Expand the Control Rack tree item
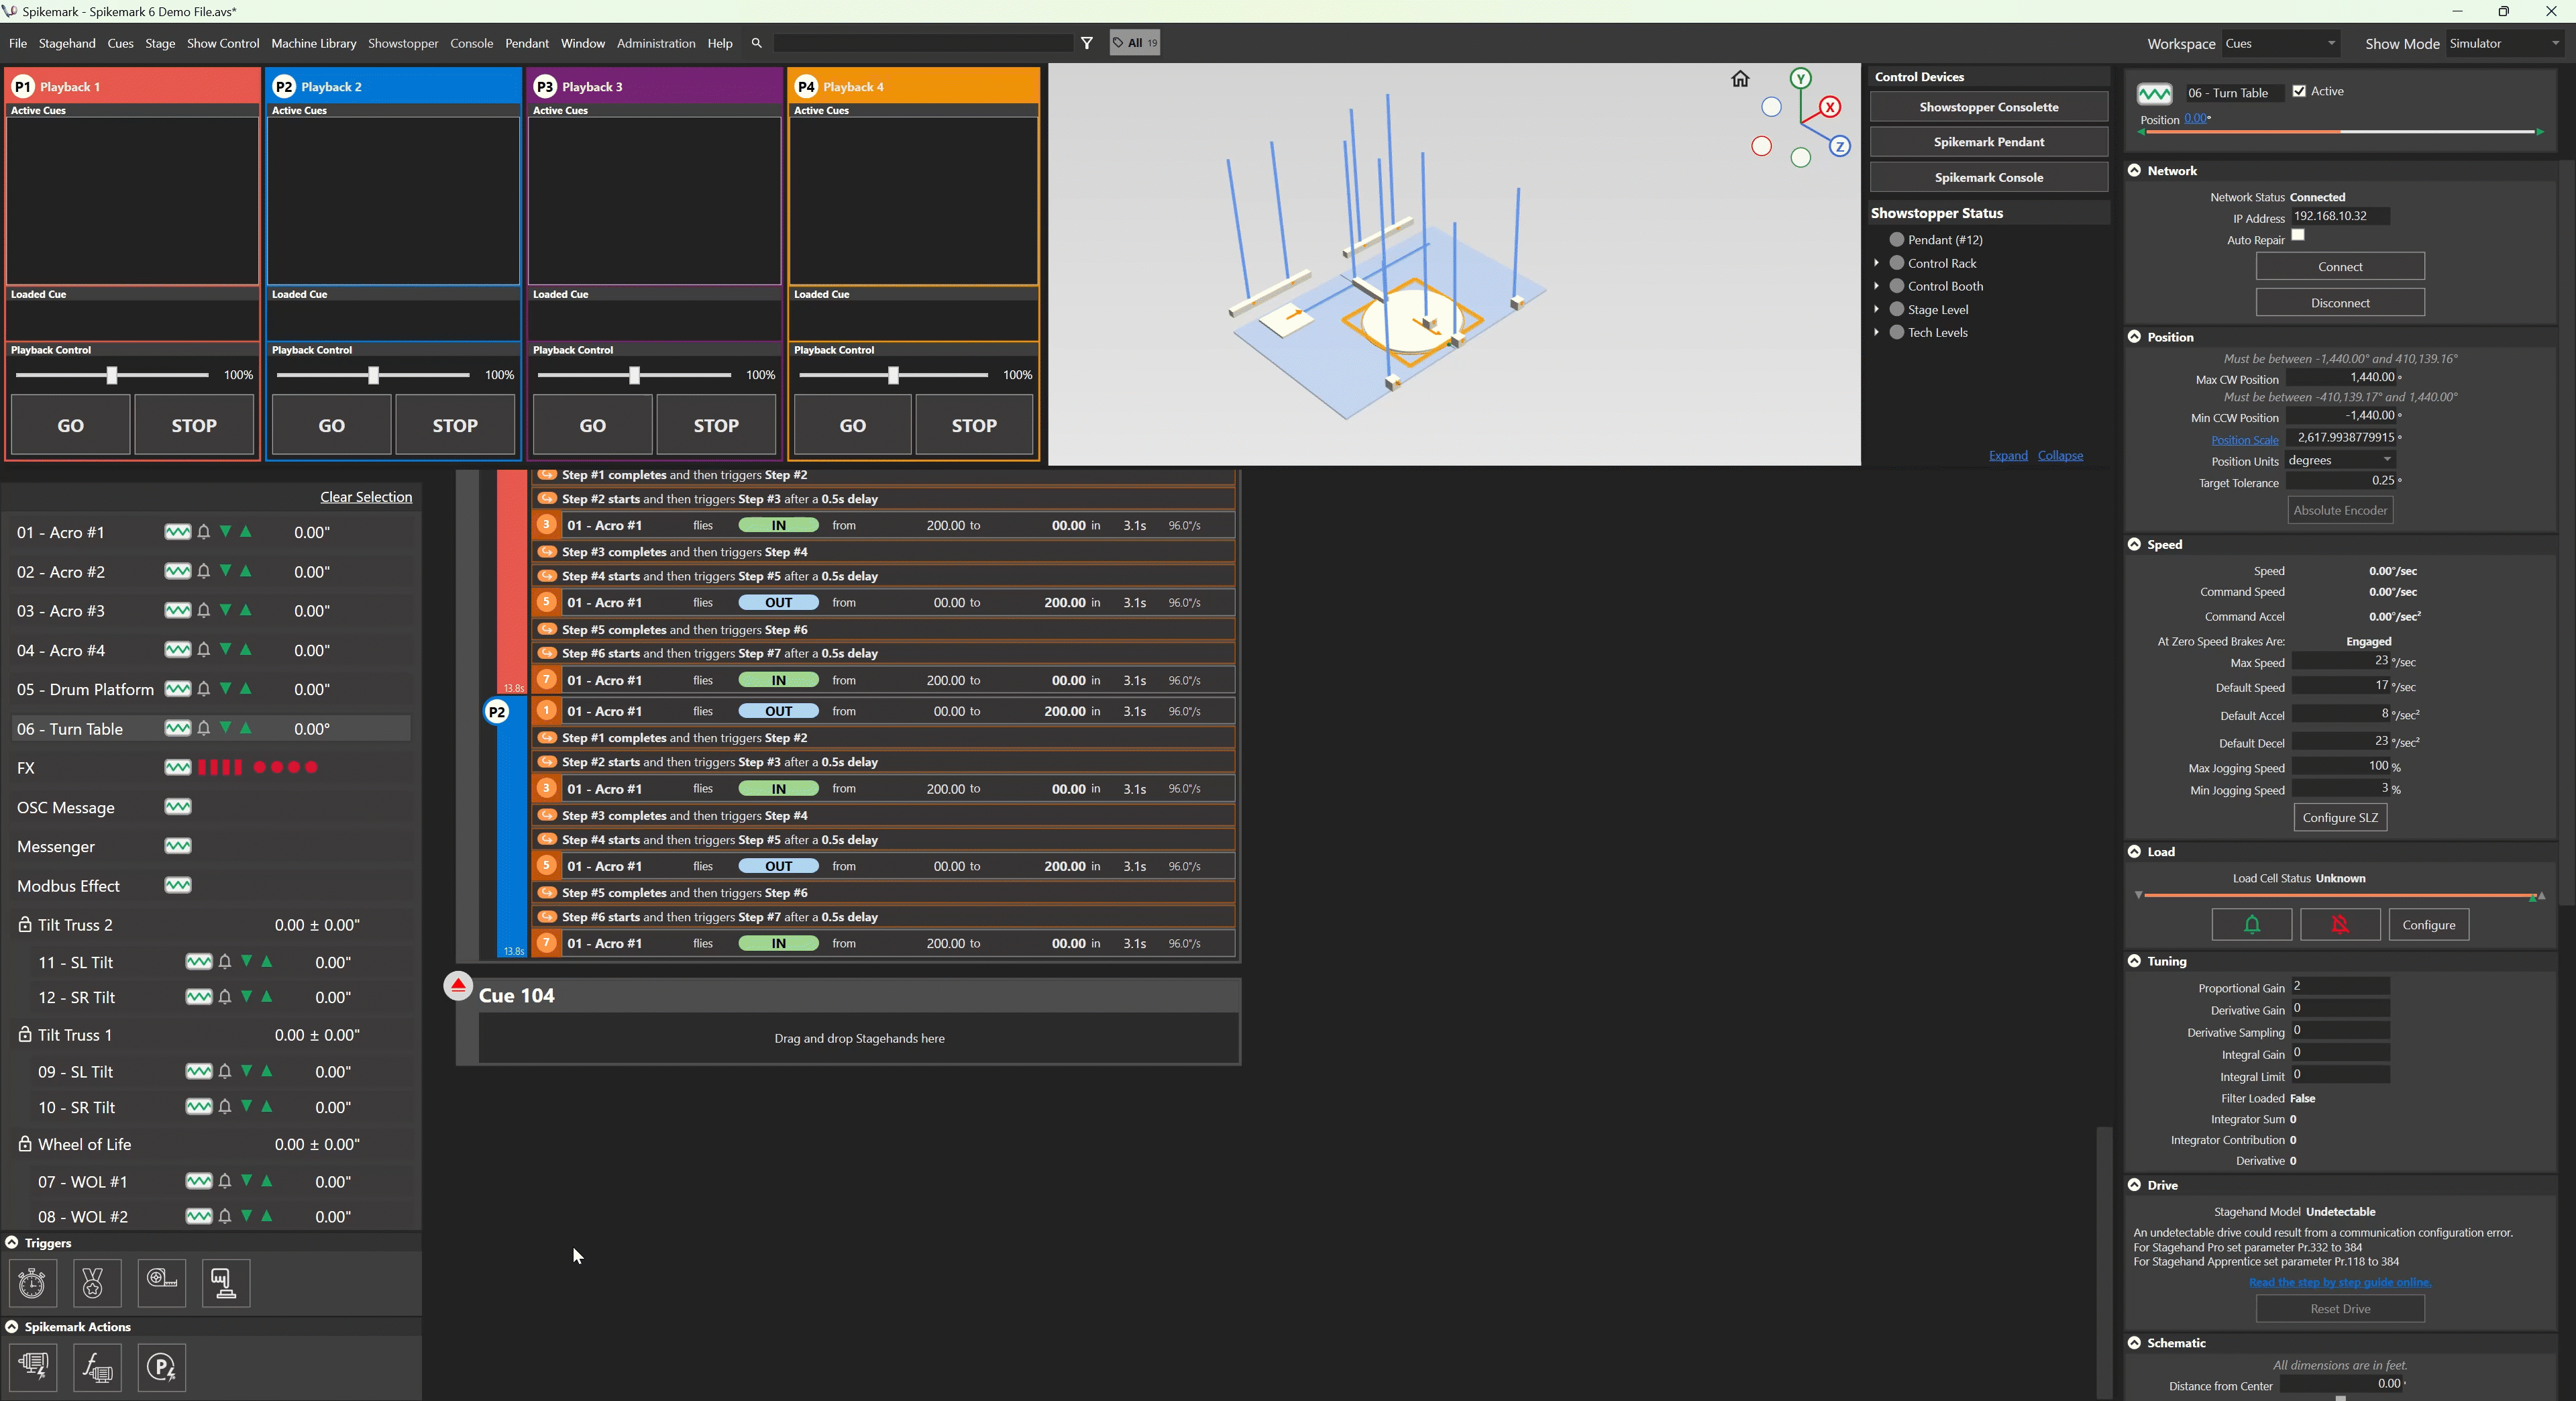 (x=1877, y=262)
